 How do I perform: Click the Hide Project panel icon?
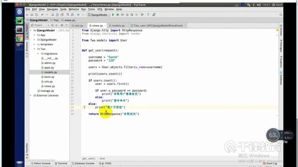67,25
